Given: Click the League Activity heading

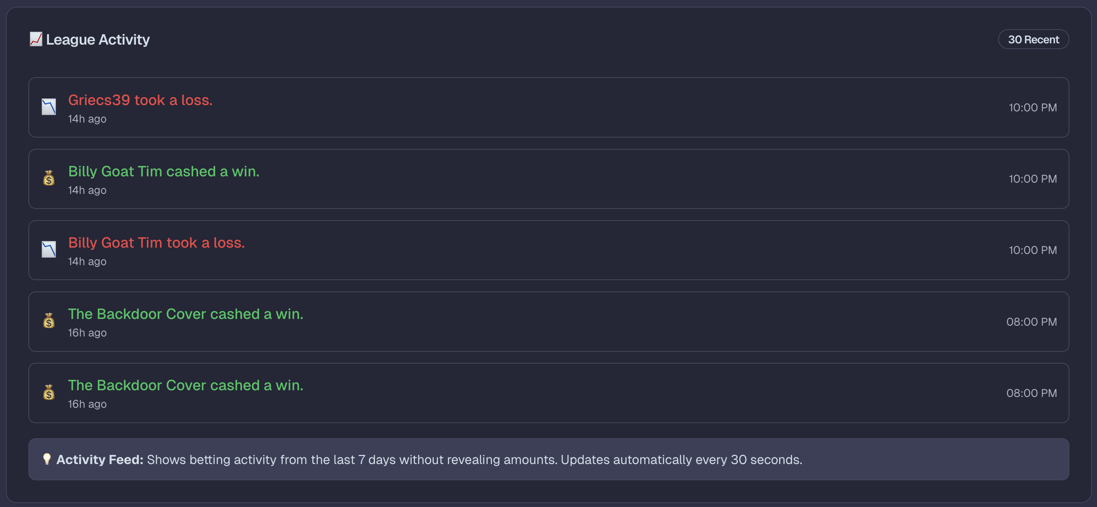Looking at the screenshot, I should coord(98,39).
